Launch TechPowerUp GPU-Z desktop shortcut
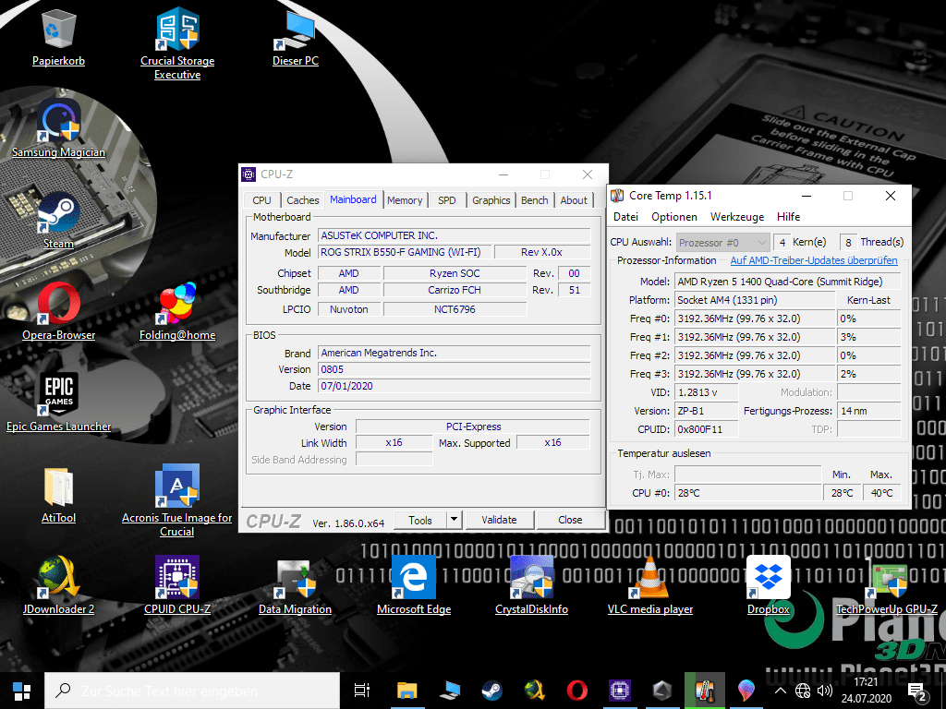The height and width of the screenshot is (709, 946). 887,586
